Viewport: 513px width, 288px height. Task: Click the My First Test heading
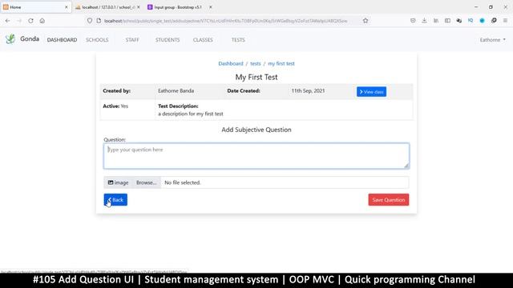(x=256, y=77)
